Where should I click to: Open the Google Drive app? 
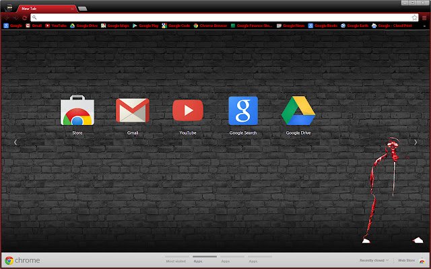tap(298, 110)
